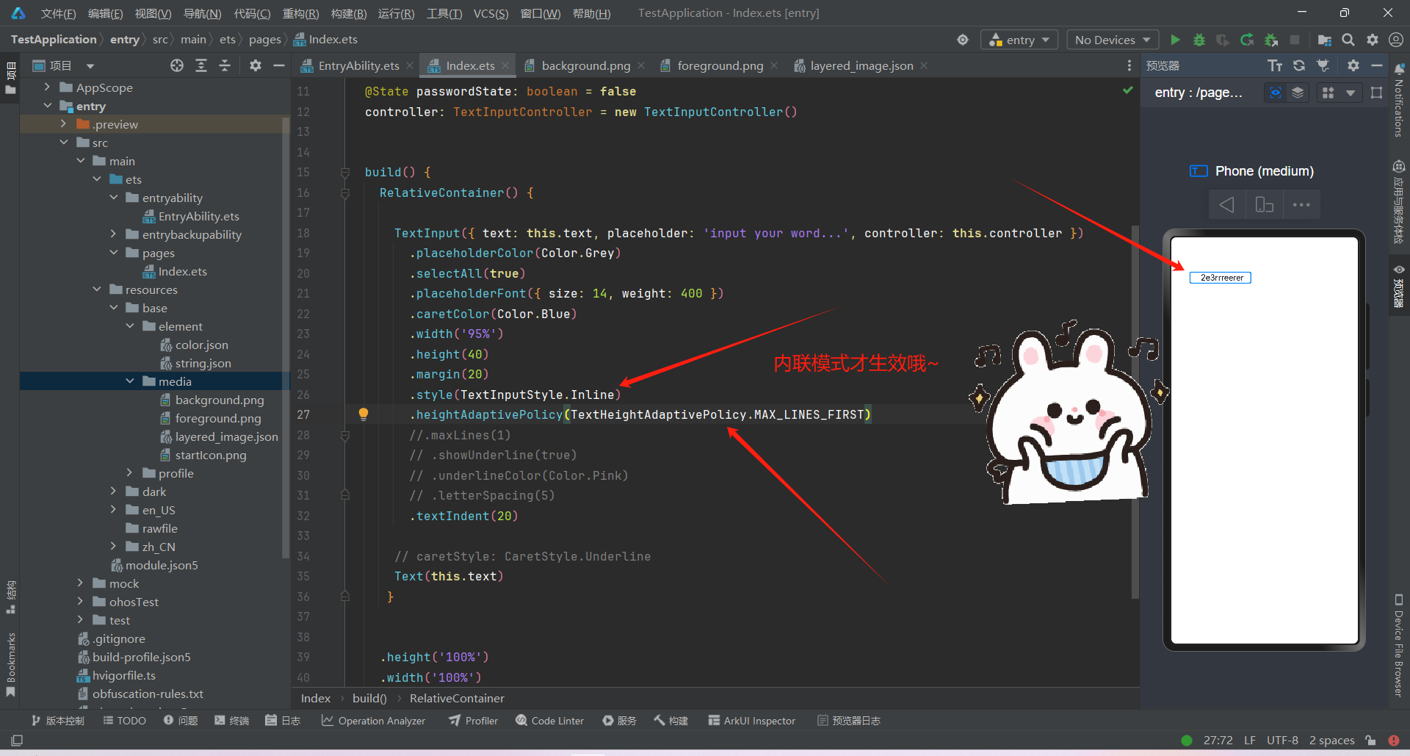Click the RelativeContainer breadcrumb
Image resolution: width=1410 pixels, height=756 pixels.
(457, 699)
